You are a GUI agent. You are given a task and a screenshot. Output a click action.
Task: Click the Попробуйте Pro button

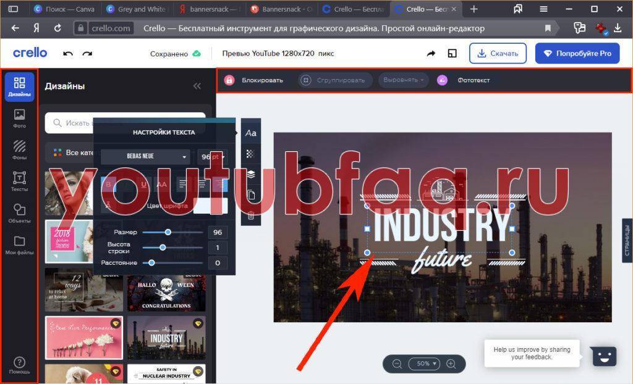pyautogui.click(x=577, y=53)
